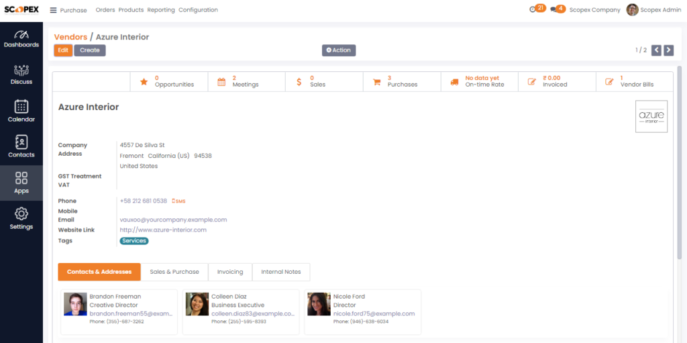Click the Creative Director job title
Viewport: 687px width, 343px height.
point(114,305)
